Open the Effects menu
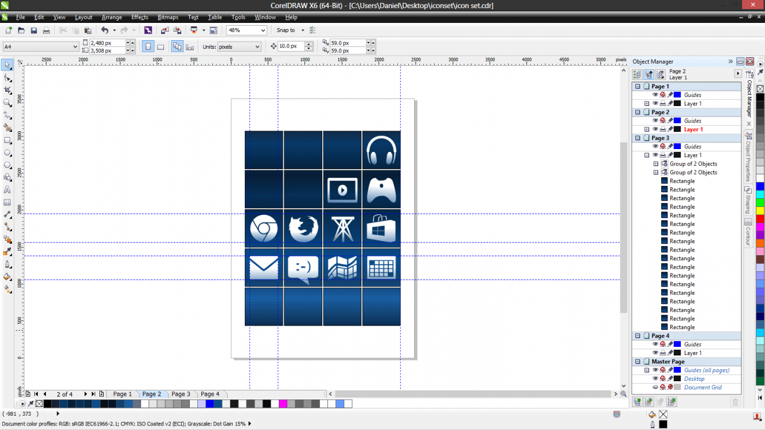This screenshot has width=765, height=430. point(139,17)
